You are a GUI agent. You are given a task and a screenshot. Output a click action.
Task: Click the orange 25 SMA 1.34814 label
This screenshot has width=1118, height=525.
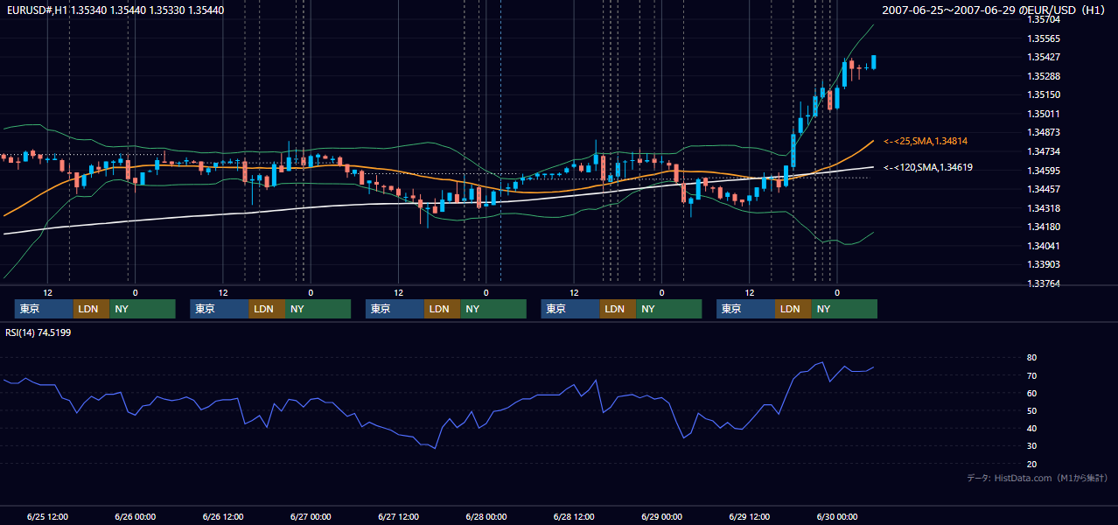[x=925, y=141]
